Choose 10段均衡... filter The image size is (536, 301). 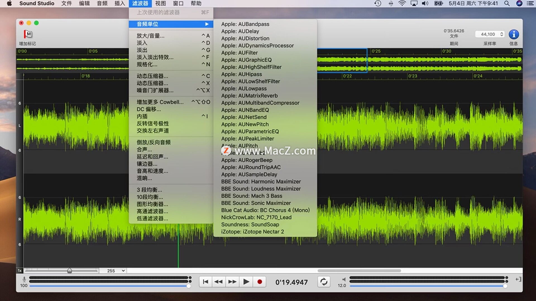(171, 197)
